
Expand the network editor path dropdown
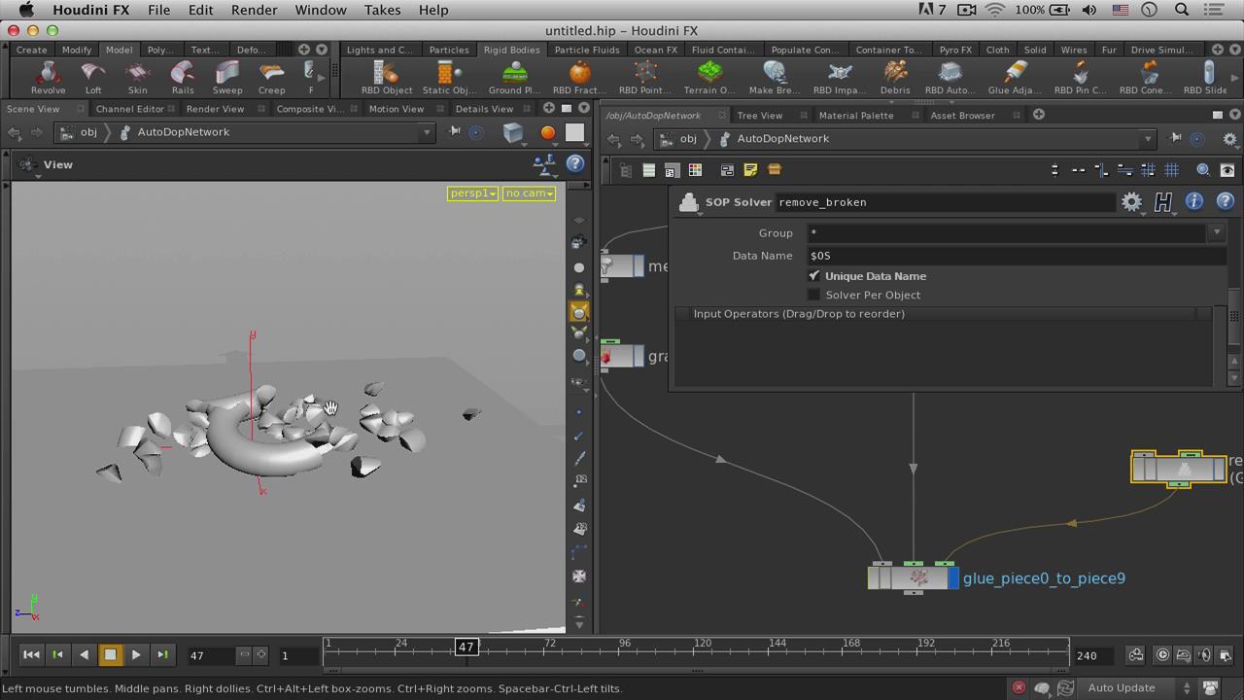coord(1148,139)
